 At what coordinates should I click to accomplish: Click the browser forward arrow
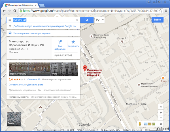coord(10,11)
